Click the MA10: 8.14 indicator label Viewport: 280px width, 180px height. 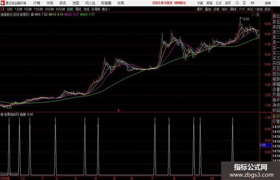[x=56, y=14]
